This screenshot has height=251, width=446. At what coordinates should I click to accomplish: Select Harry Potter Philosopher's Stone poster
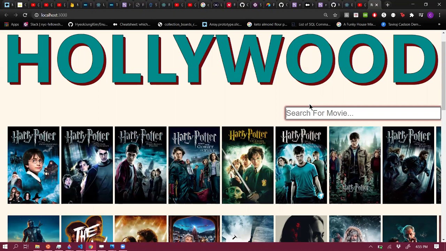pyautogui.click(x=33, y=165)
